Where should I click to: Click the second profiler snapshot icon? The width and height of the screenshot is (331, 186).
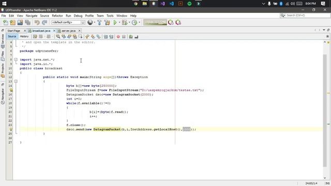click(178, 22)
